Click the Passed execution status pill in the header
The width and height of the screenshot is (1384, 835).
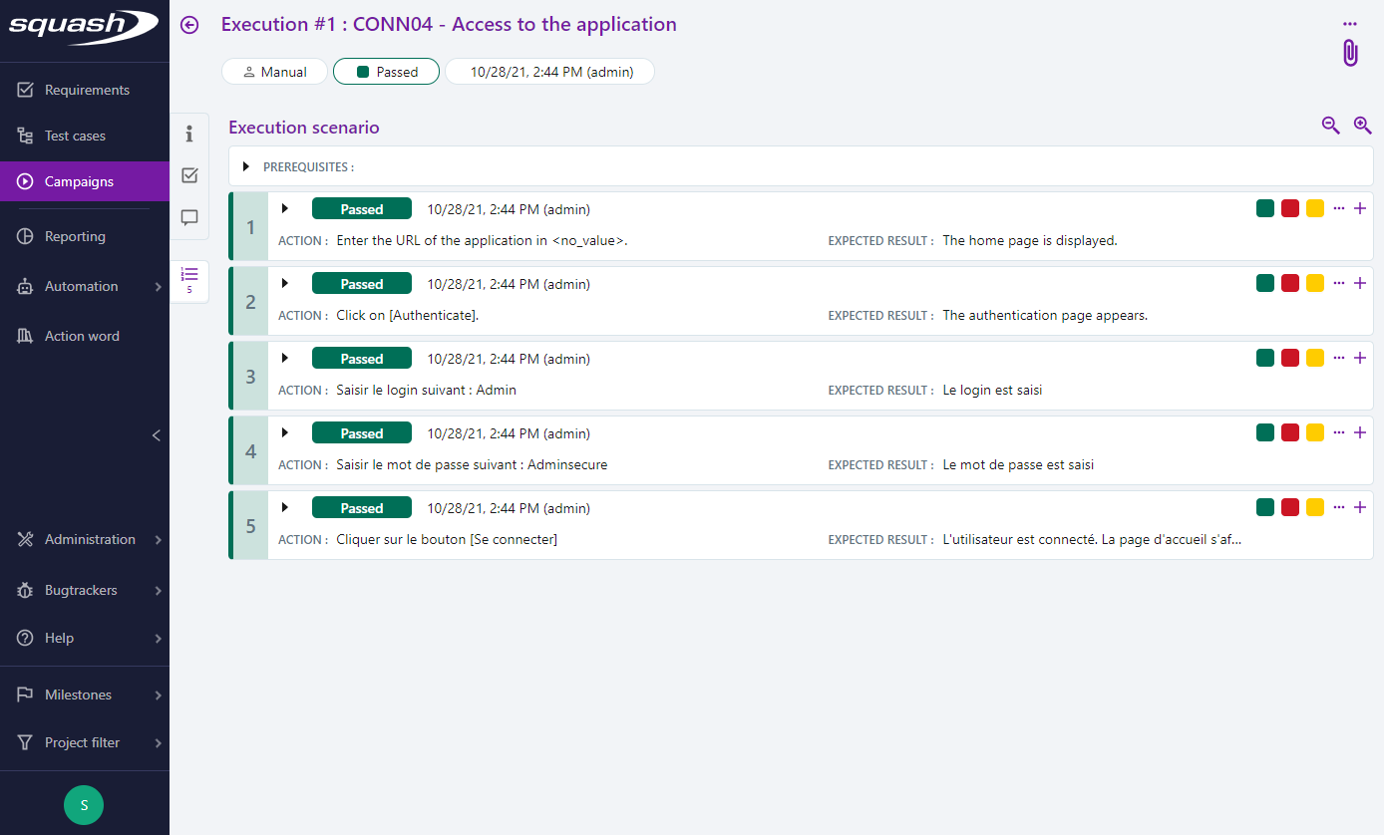[386, 72]
